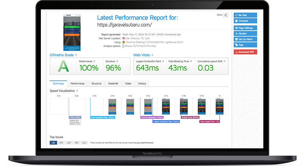Open Largest Contentful Paint help icon

pos(163,61)
